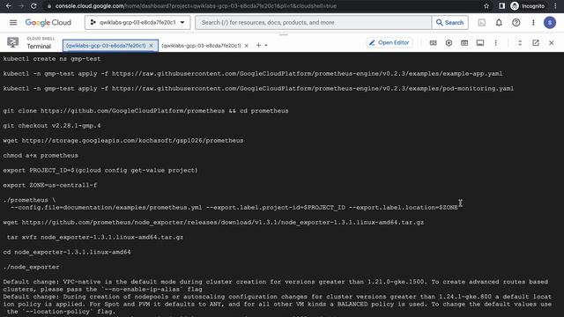Open the Cloud Shell terminal settings gear
564x317 pixels.
coord(449,43)
